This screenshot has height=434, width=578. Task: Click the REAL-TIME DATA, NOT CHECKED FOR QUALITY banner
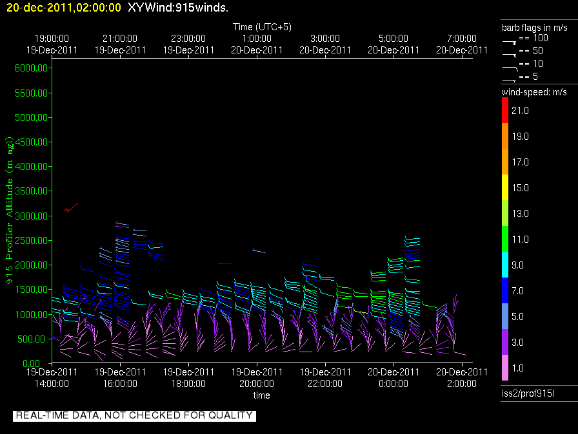134,415
